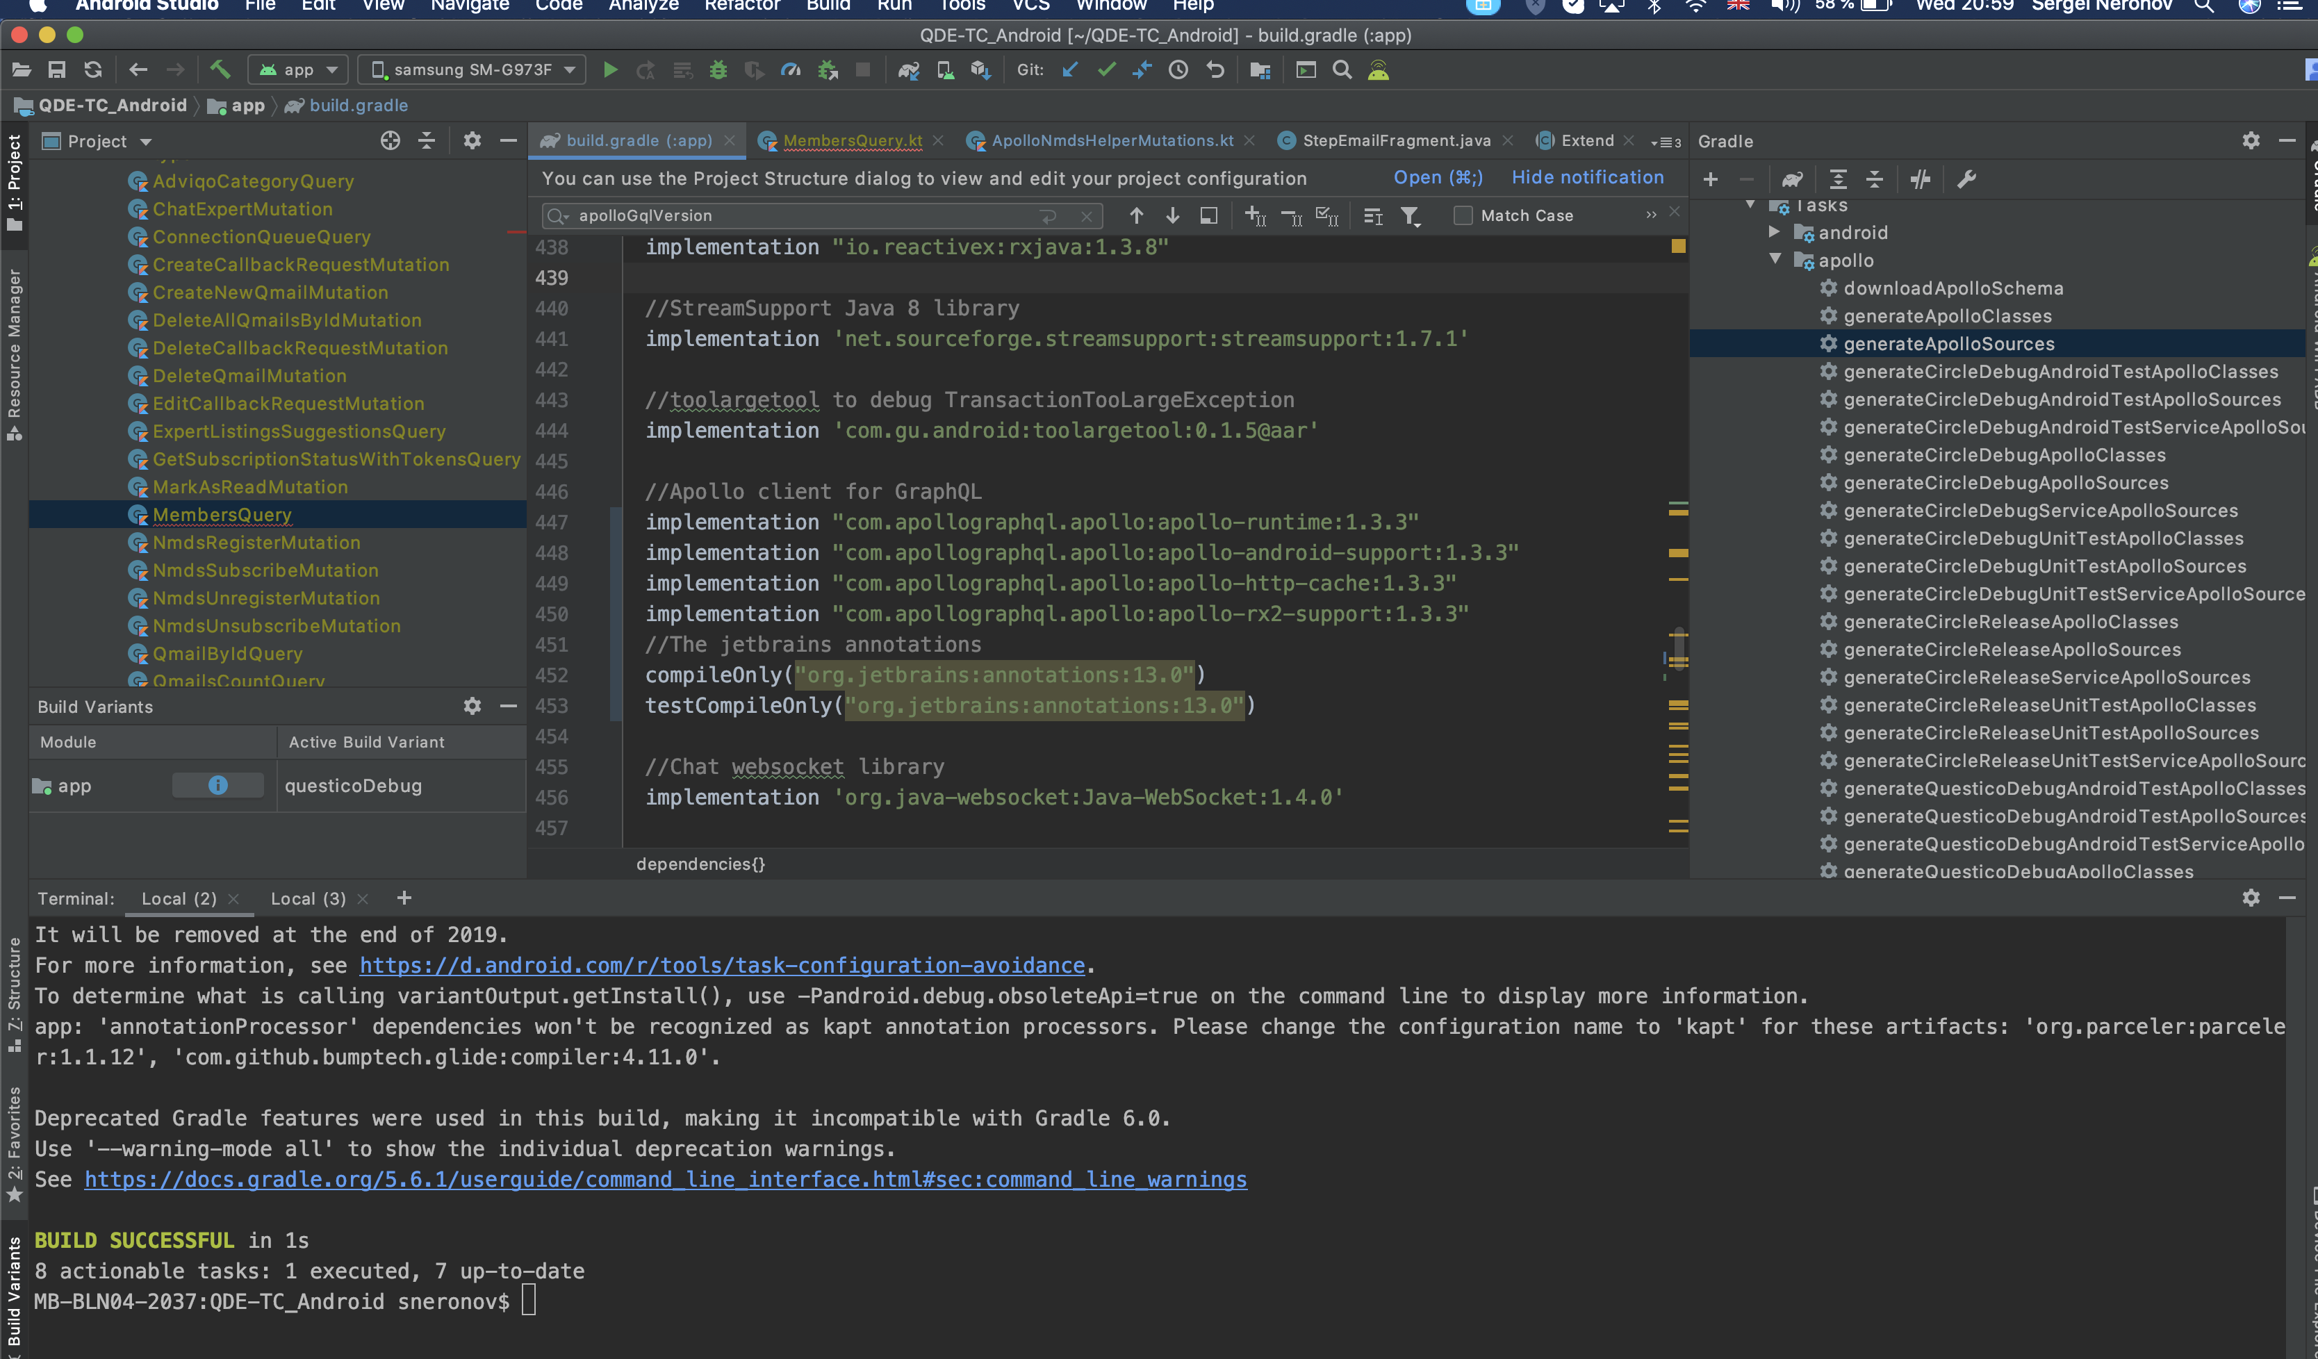Screen dimensions: 2318x1359
Task: Enable the Match Case checkbox
Action: click(1463, 215)
